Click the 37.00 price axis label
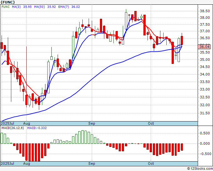This screenshot has width=213, height=171. coord(205,31)
